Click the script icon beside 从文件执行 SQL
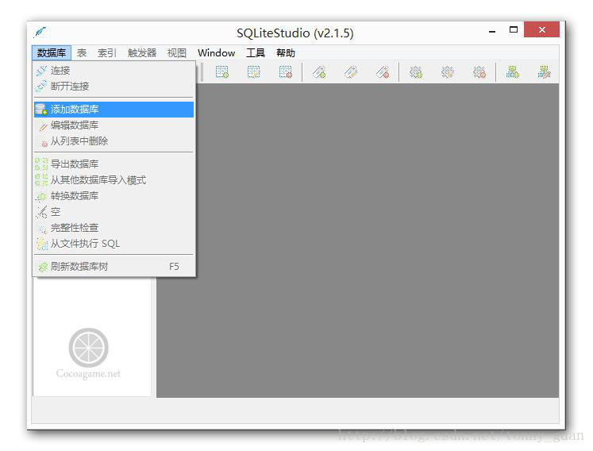Screen dimensions: 593x451 coord(41,244)
